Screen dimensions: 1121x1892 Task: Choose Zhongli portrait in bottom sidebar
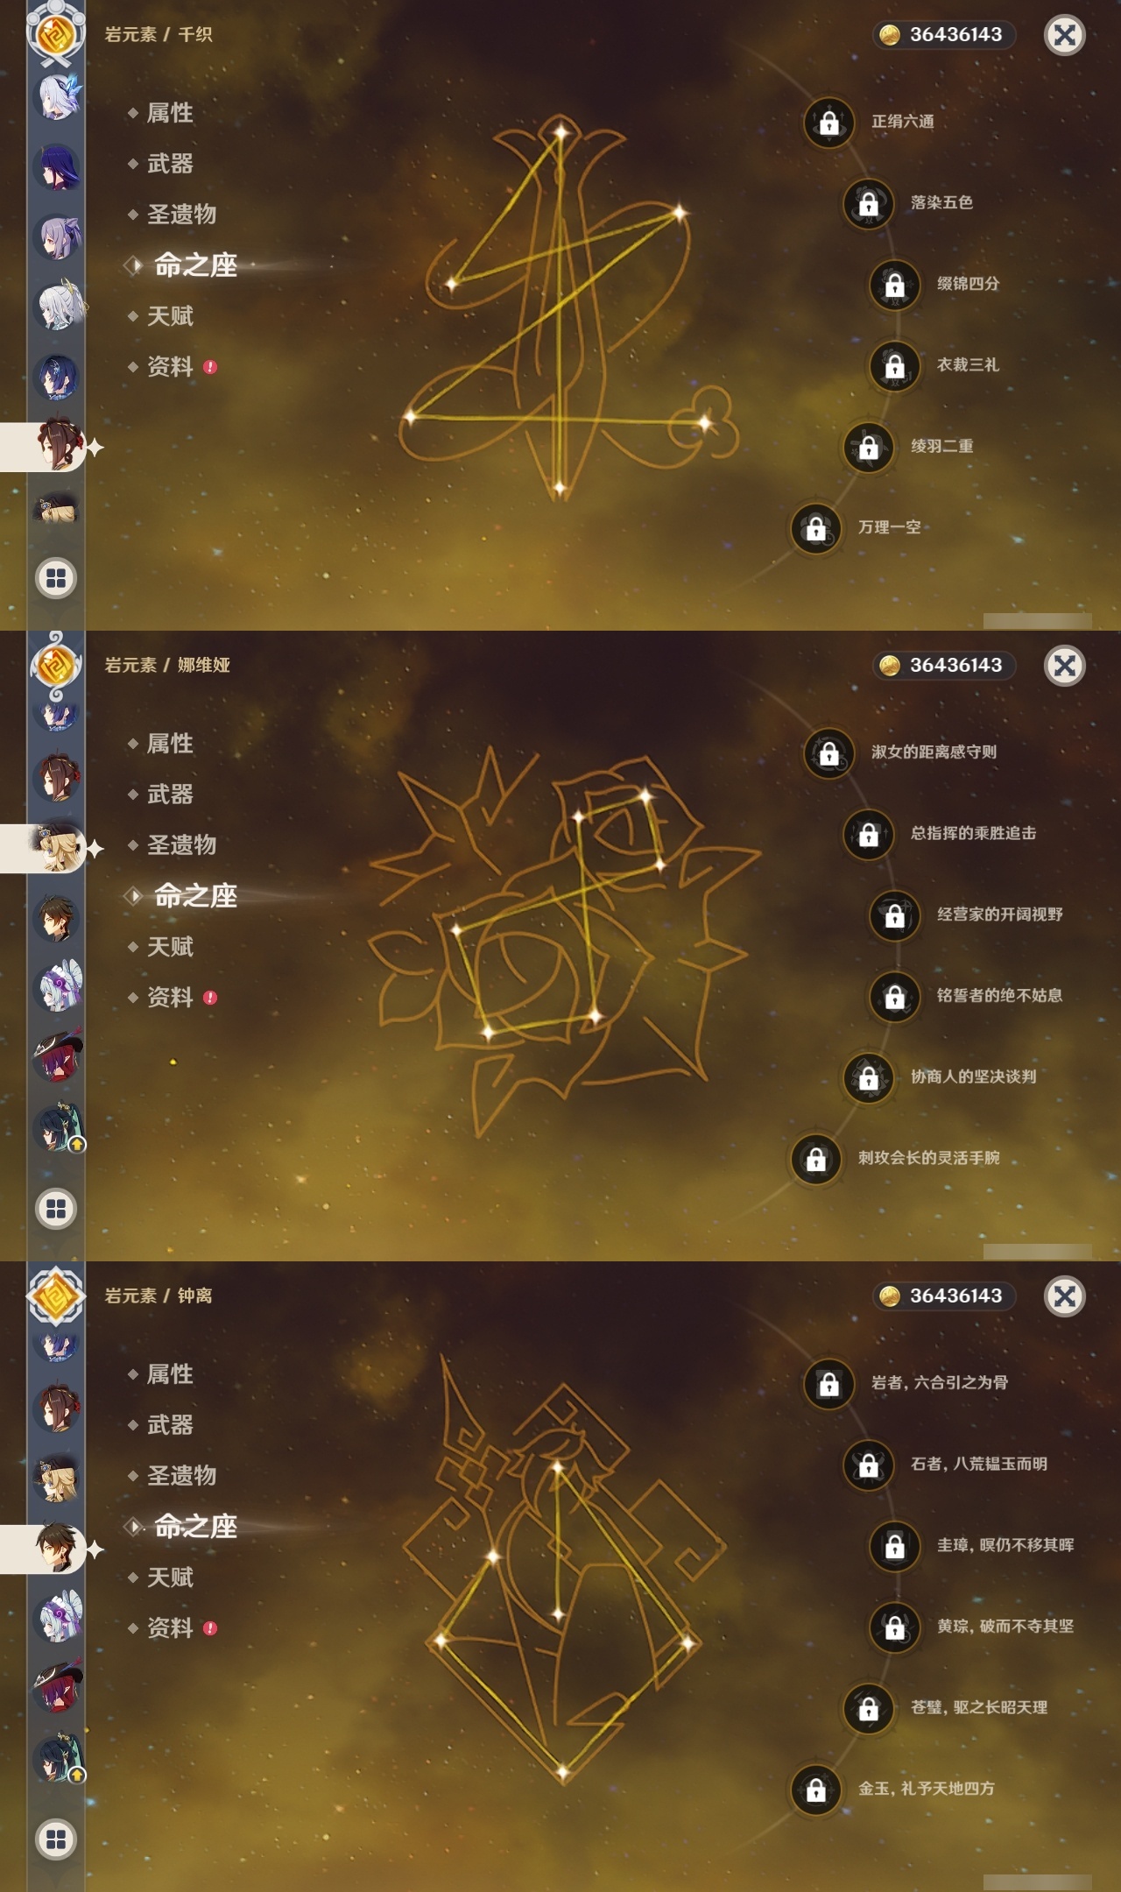coord(58,1549)
